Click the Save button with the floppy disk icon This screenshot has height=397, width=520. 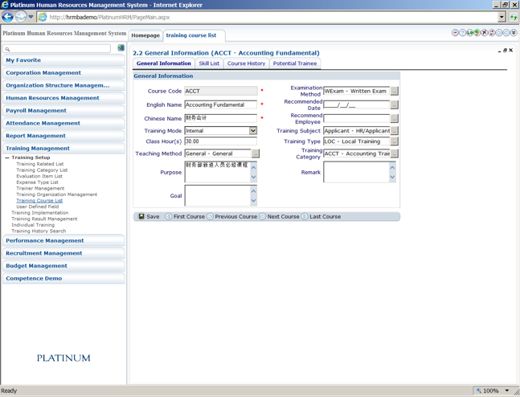click(149, 216)
